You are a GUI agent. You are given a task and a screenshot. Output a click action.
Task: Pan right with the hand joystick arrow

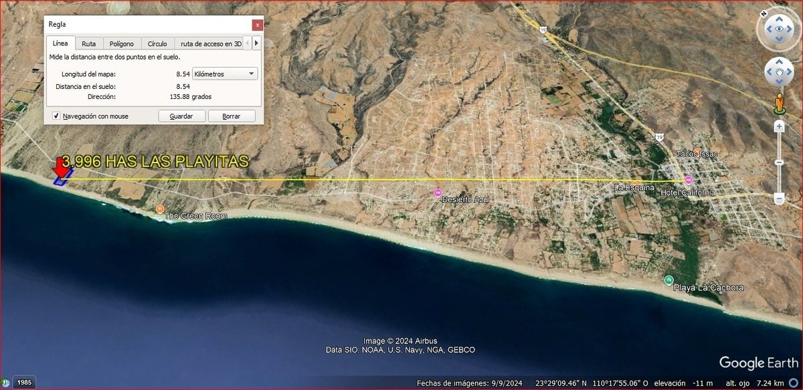(x=790, y=72)
